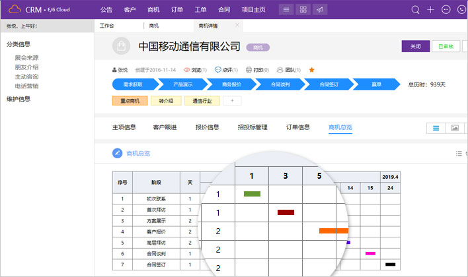Click the search magnifier icon

415,10
